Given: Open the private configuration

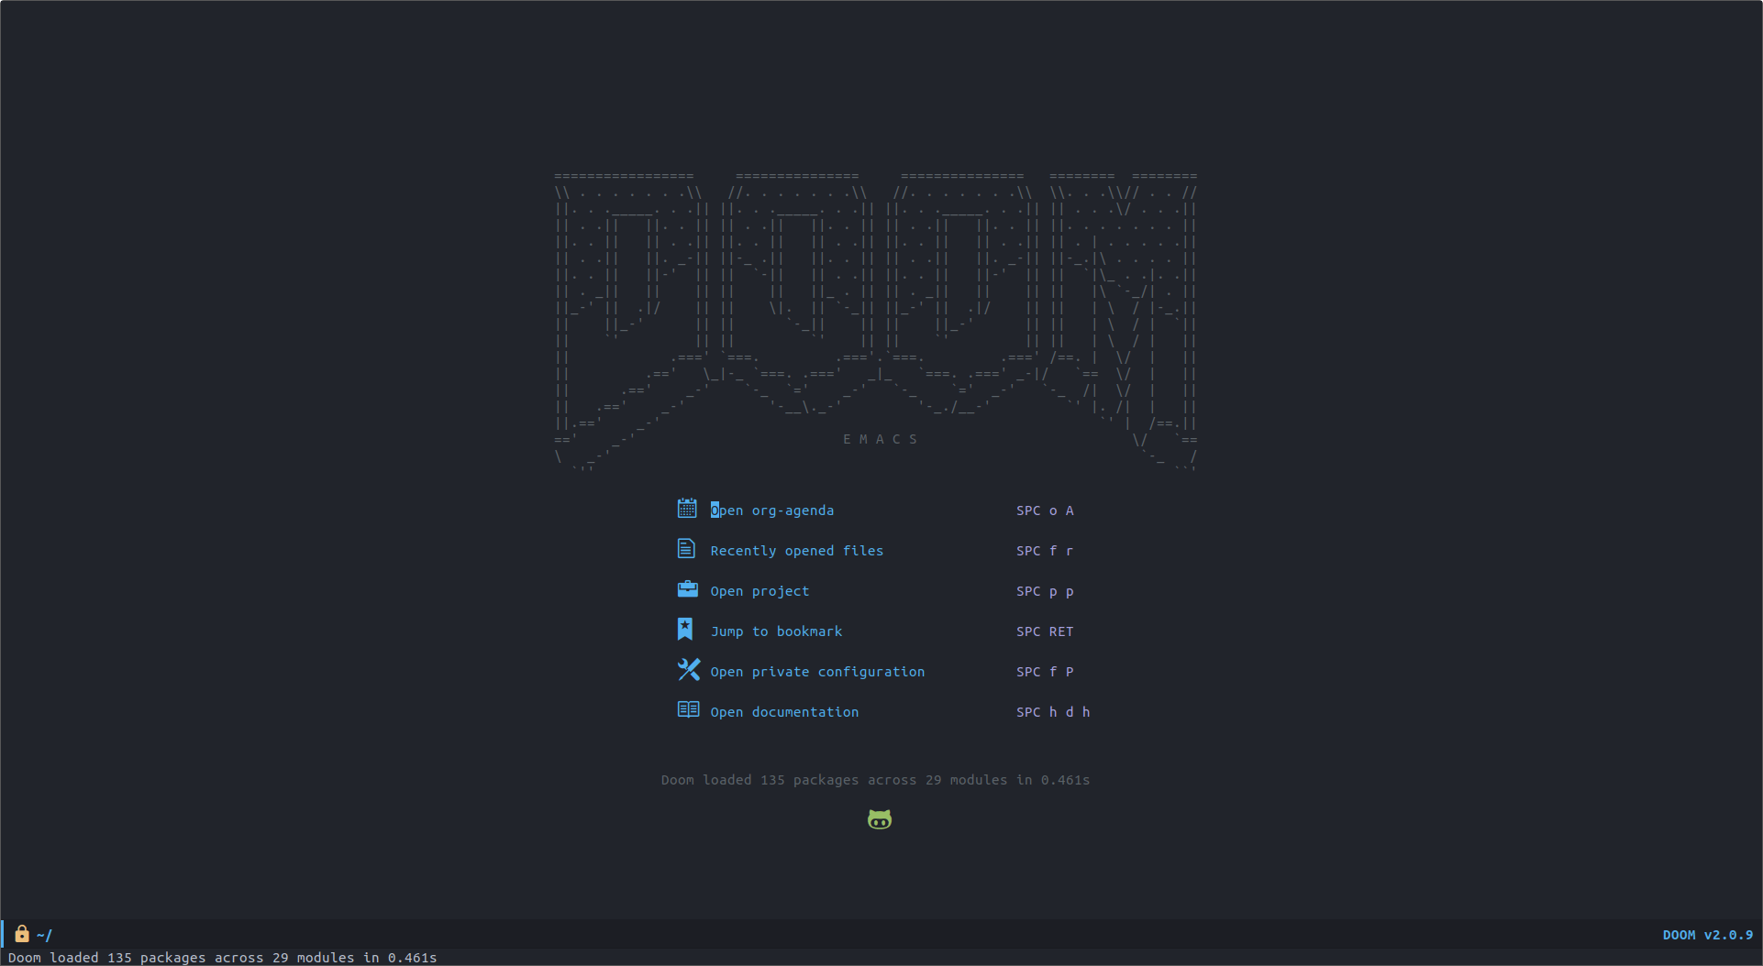Looking at the screenshot, I should (x=817, y=671).
